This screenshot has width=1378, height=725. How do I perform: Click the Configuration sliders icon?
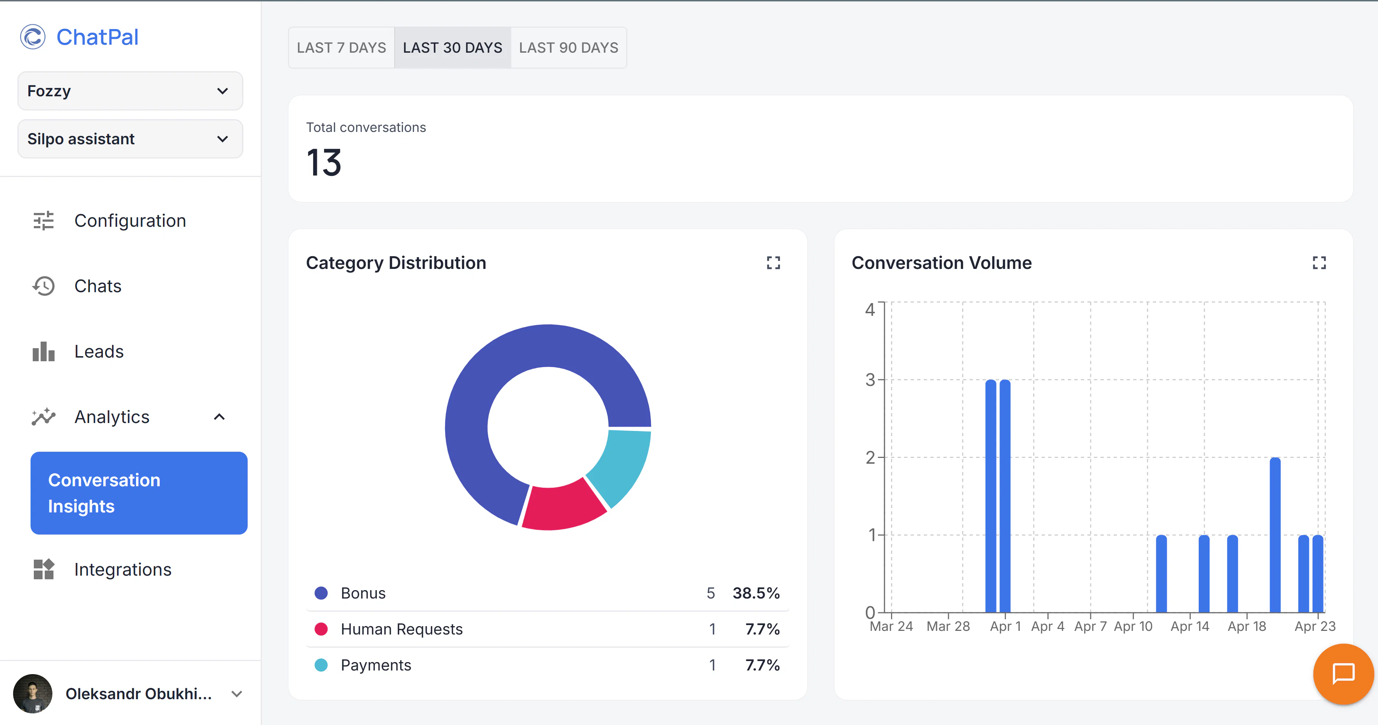(43, 220)
